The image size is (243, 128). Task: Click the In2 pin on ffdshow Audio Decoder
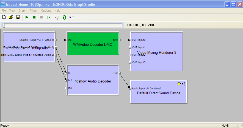[x=66, y=81]
